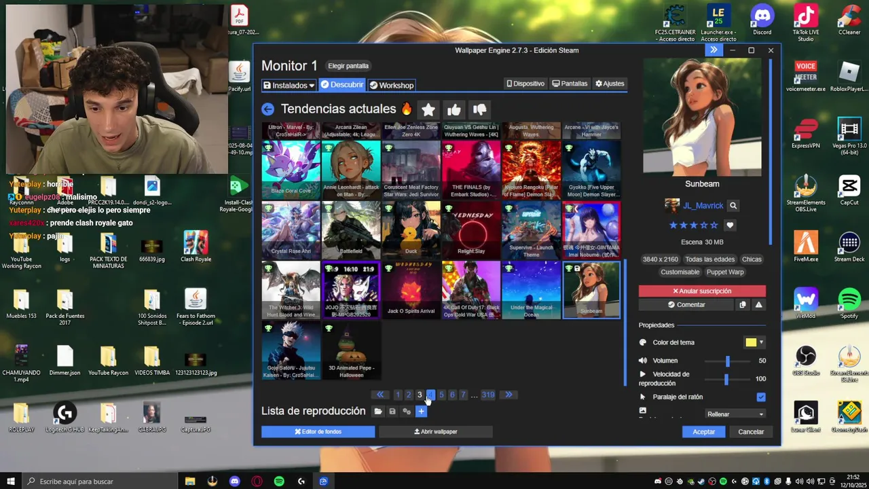Adjust Velocidad de reproducción slider
The height and width of the screenshot is (489, 869).
pos(727,379)
